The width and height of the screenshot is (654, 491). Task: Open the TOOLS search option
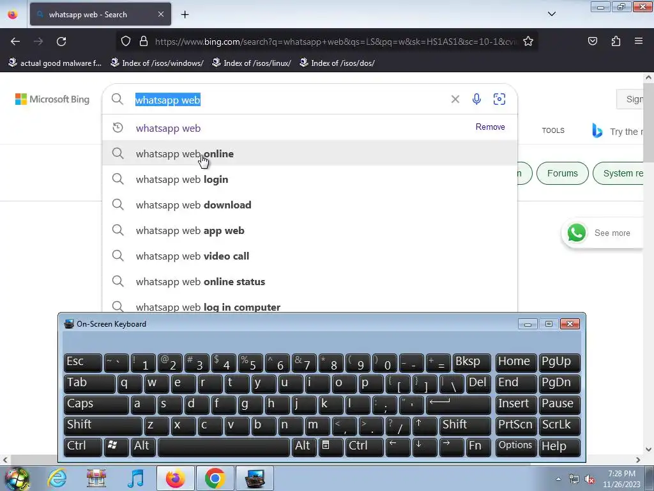coord(553,130)
